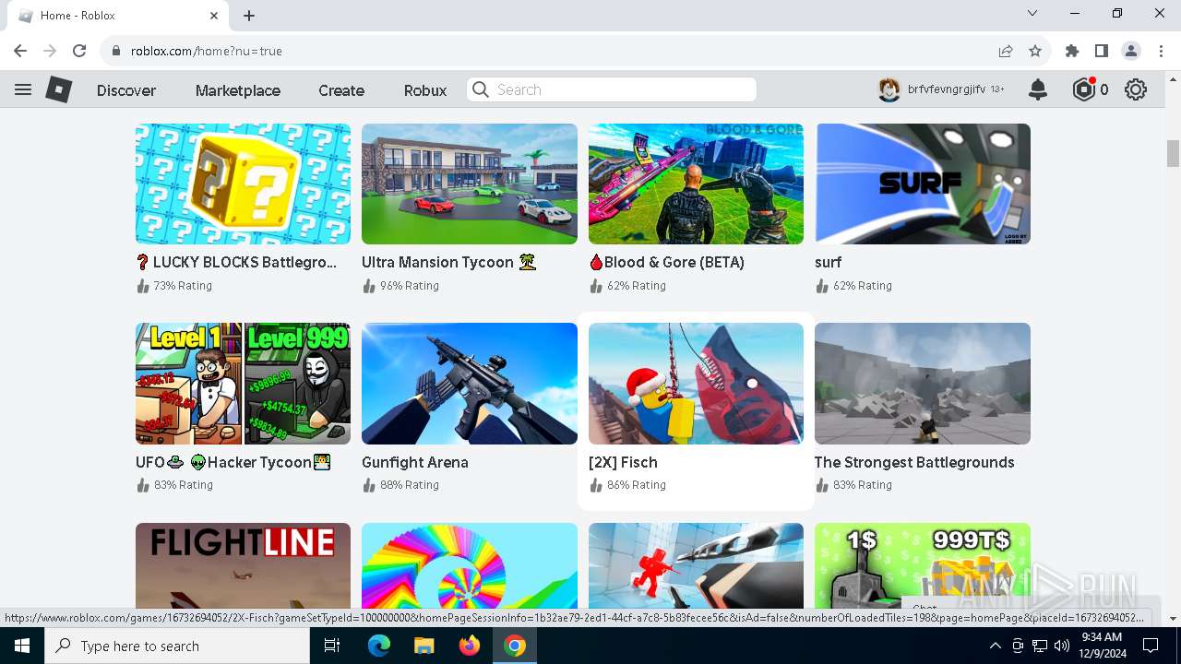Open the 1$ to 999T$ game thumbnail
1181x664 pixels.
(923, 565)
